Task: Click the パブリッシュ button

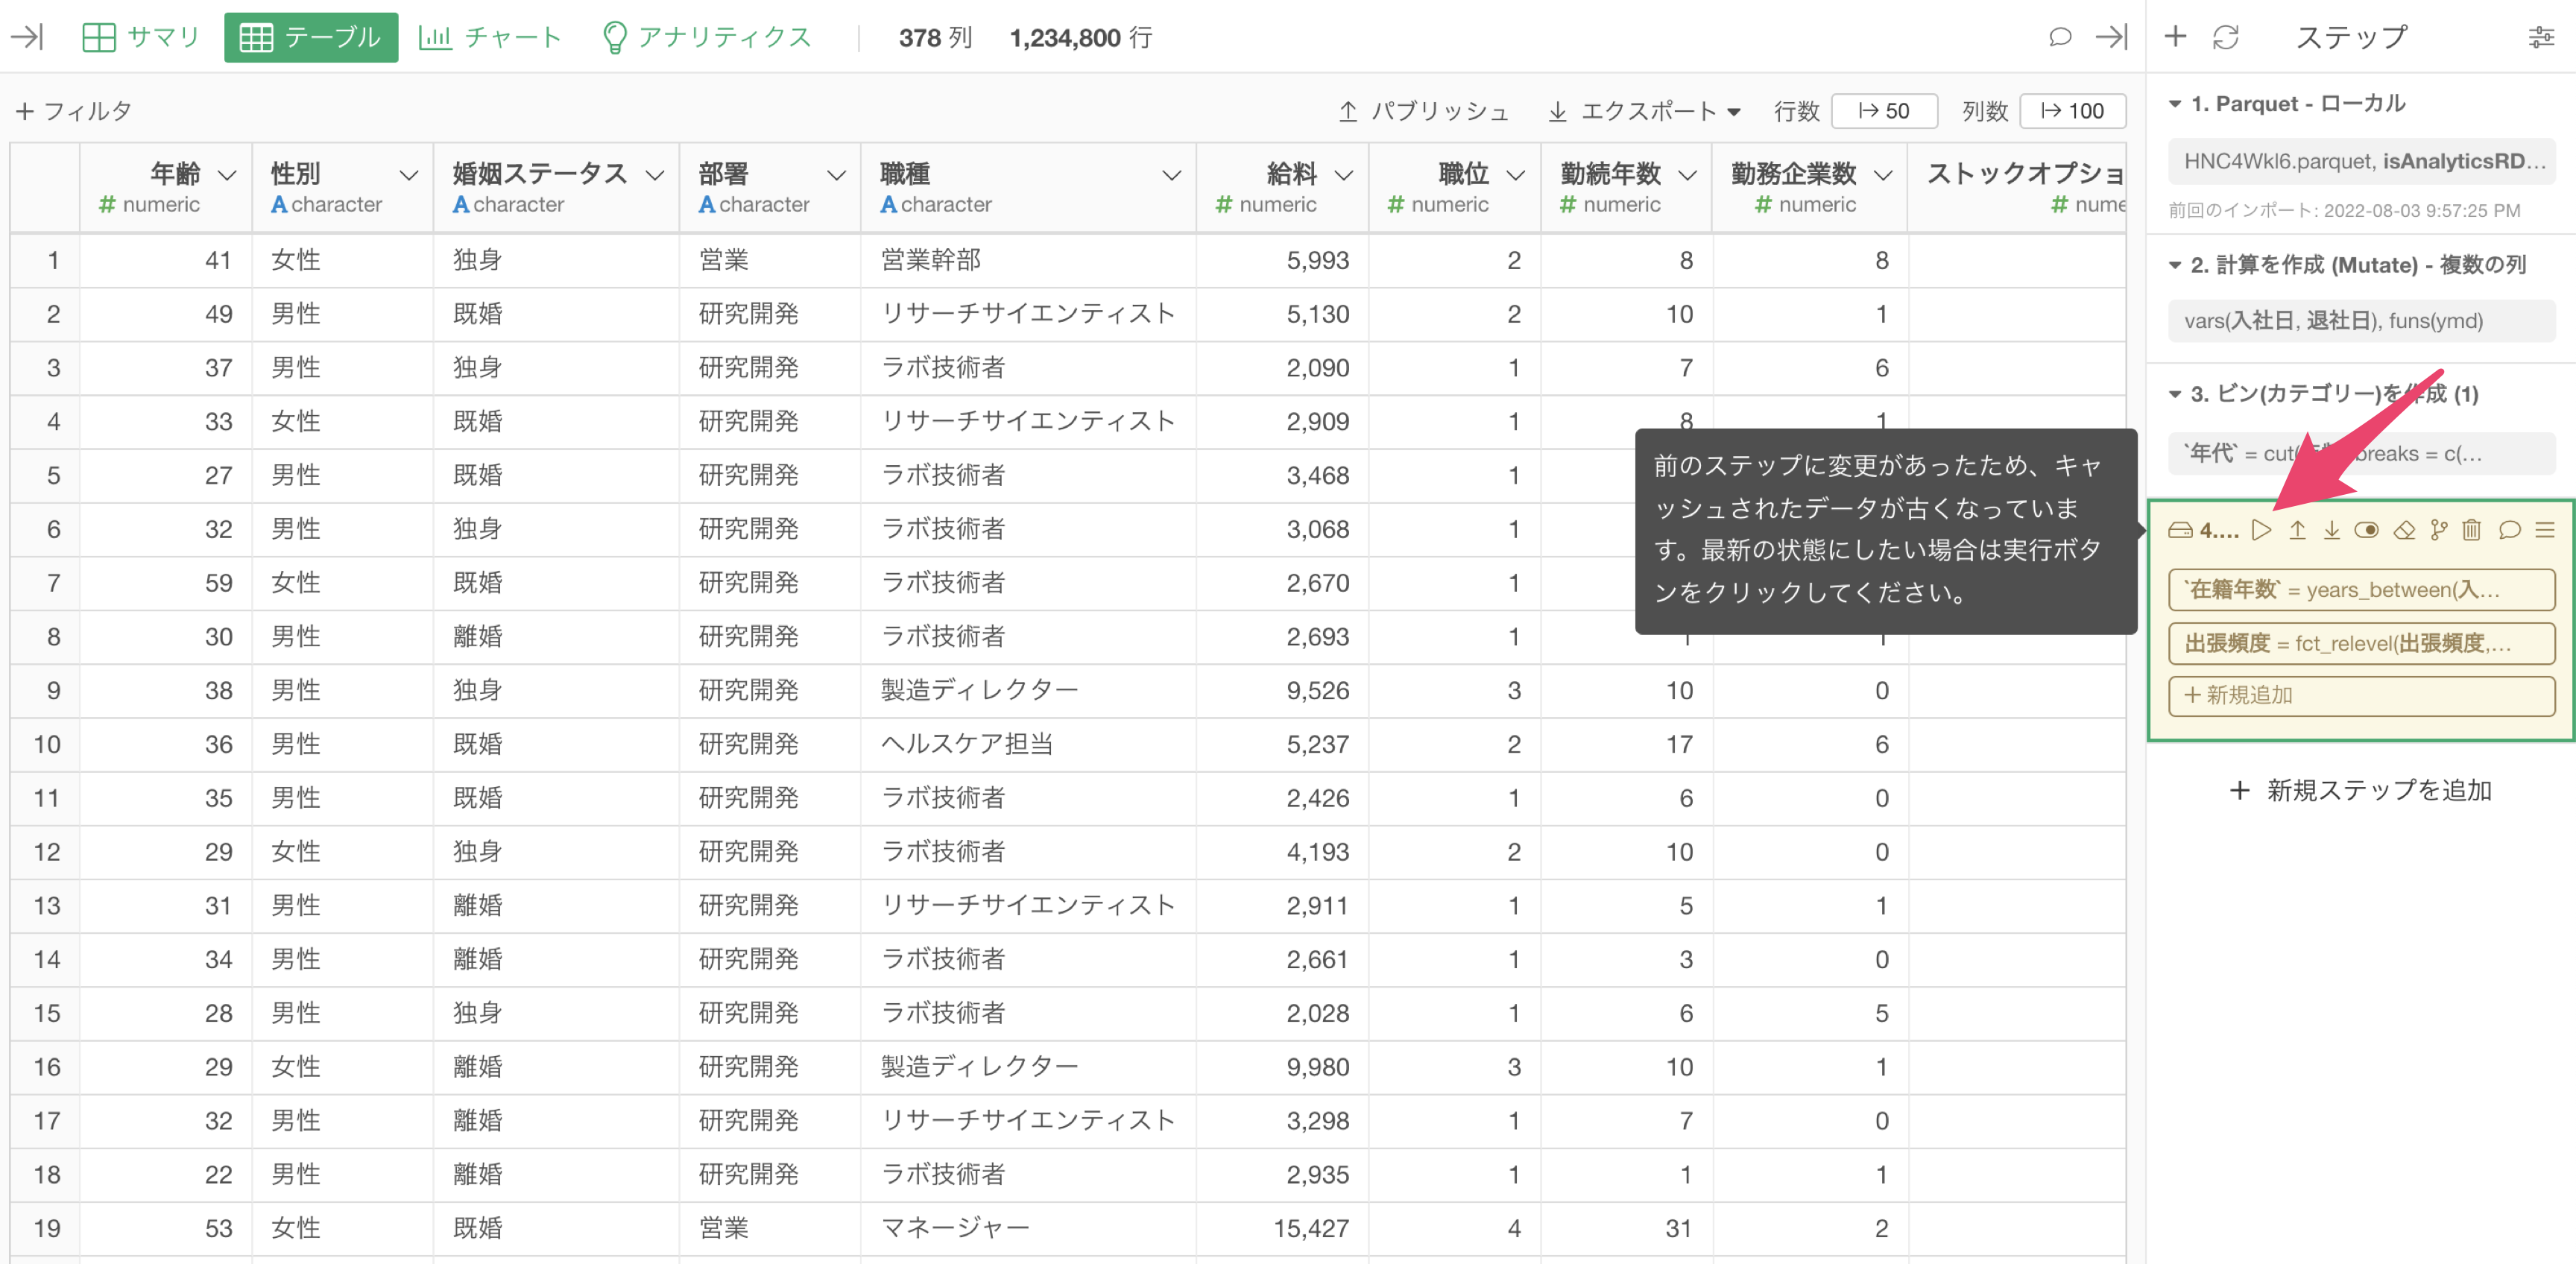Action: click(1424, 111)
